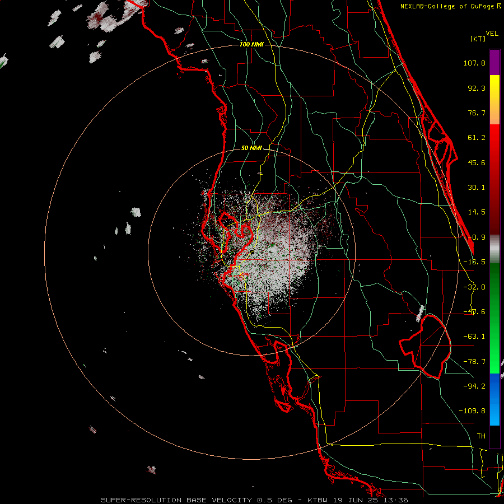Click the -47.6 velocity scale value
The height and width of the screenshot is (504, 504).
coord(474,312)
